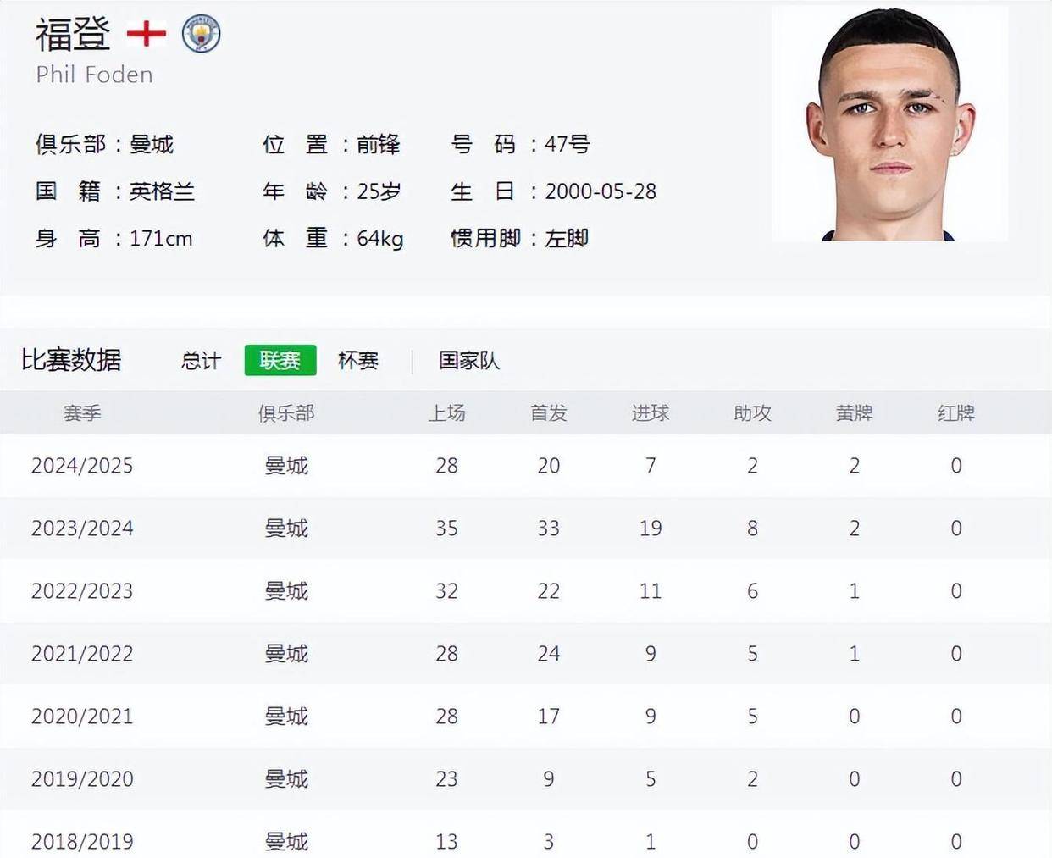
Task: Click the 黄牌 column header
Action: 854,413
